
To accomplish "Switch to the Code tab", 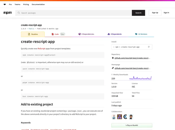I will tap(58, 34).
